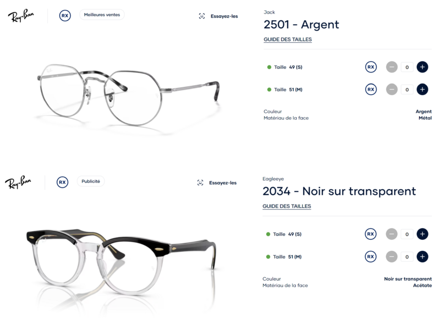Open GUIDE DES TAILLES for Jack 2501
This screenshot has height=330, width=440.
tap(288, 40)
